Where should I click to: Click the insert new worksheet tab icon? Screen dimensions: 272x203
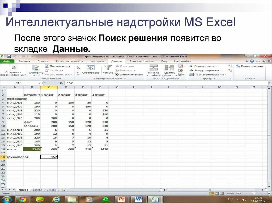pos(63,190)
